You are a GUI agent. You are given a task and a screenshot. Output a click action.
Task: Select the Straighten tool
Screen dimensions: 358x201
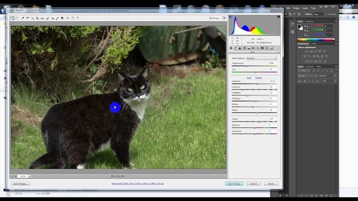pos(43,18)
